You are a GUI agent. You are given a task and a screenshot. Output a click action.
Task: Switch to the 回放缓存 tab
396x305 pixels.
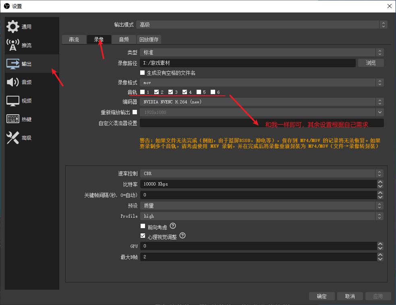pos(149,39)
